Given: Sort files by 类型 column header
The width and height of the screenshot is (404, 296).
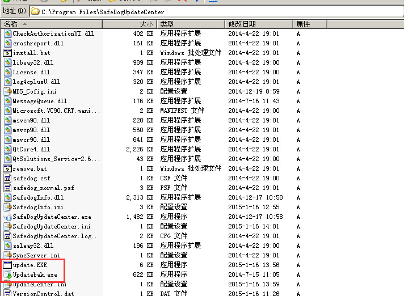Looking at the screenshot, I should (x=191, y=24).
